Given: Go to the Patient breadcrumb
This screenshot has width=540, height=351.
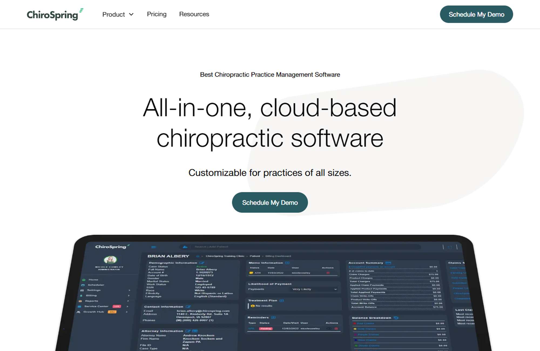Looking at the screenshot, I should [x=255, y=256].
